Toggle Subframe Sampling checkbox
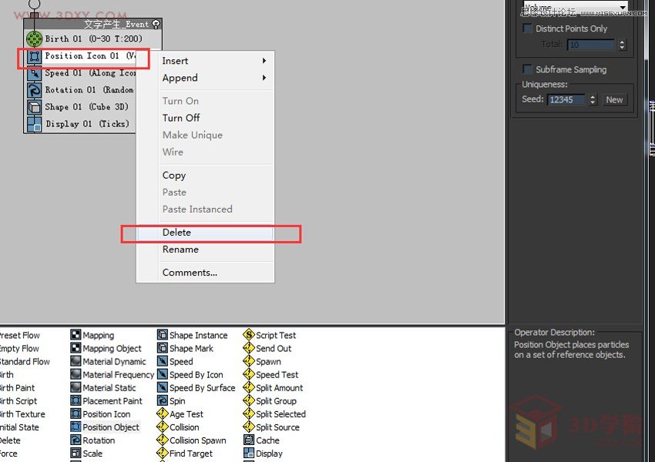655x462 pixels. pyautogui.click(x=528, y=69)
